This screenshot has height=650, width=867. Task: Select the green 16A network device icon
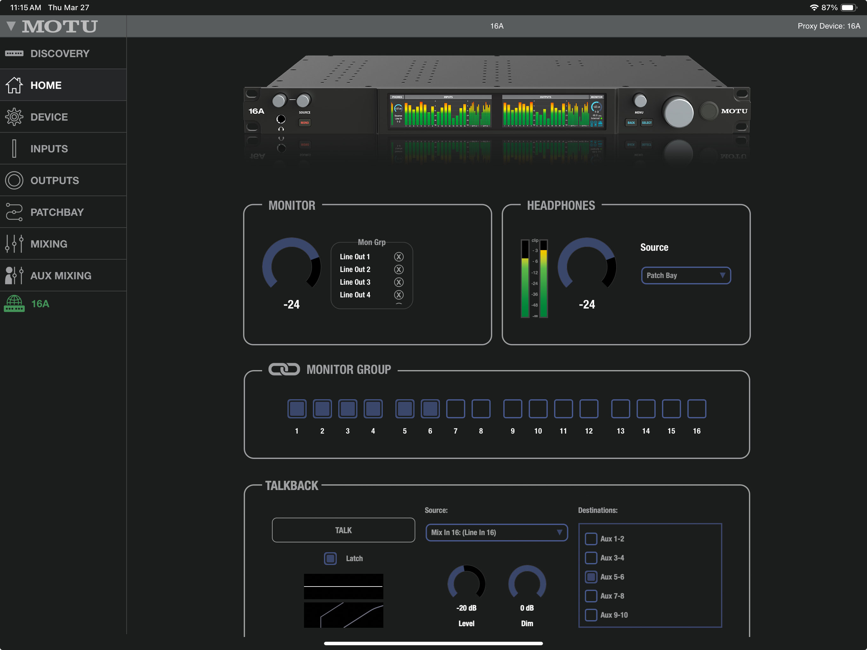pyautogui.click(x=14, y=304)
